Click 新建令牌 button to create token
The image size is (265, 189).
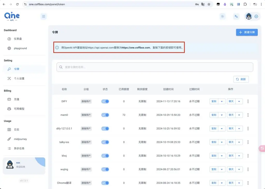point(247,32)
